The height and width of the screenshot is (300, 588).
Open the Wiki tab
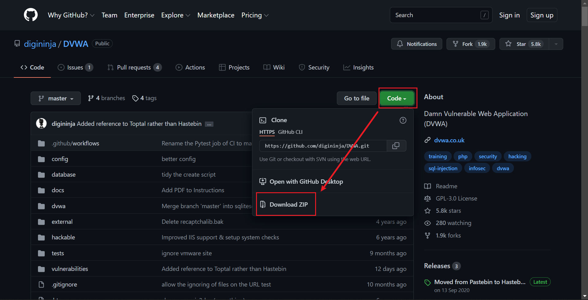(274, 67)
